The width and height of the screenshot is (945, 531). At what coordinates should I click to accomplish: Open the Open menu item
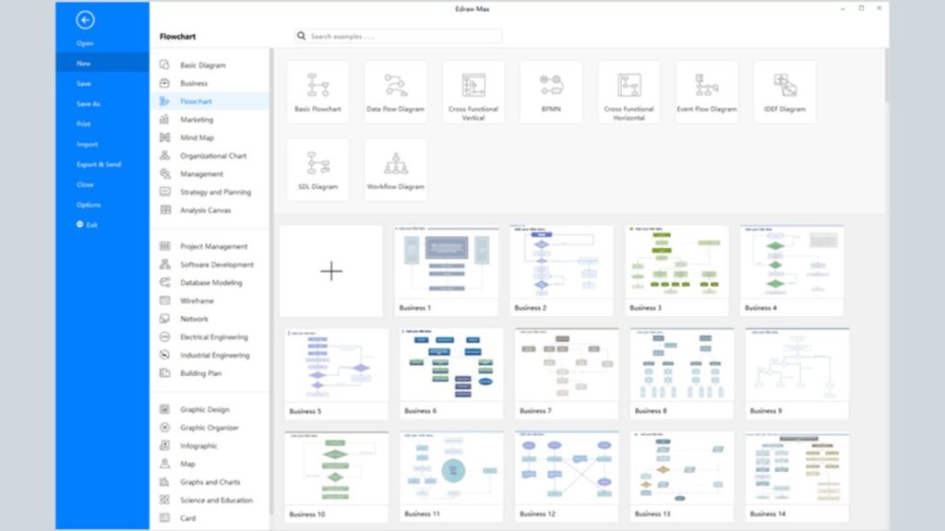coord(85,43)
